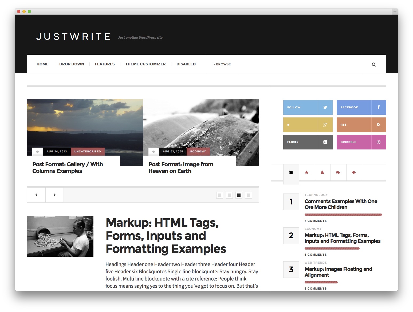Select the star tab in the sidebar widget
This screenshot has width=413, height=312.
click(307, 172)
